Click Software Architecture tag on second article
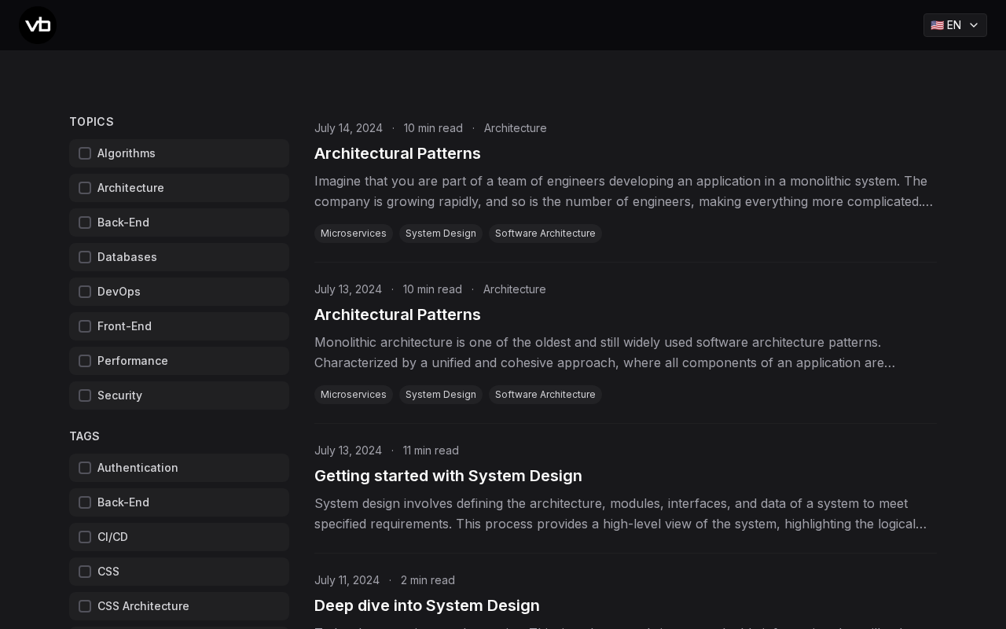Image resolution: width=1006 pixels, height=629 pixels. click(x=545, y=395)
